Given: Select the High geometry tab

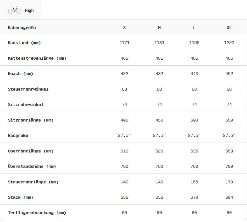Looking at the screenshot, I should (21, 10).
